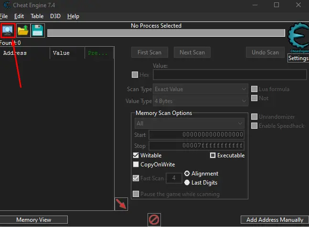Minimize the Cheat Engine window

coord(255,5)
